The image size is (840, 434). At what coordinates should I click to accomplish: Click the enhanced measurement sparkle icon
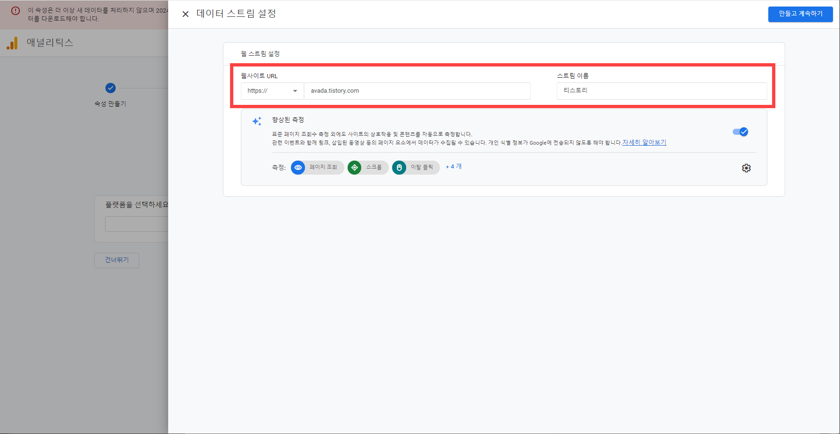coord(257,121)
